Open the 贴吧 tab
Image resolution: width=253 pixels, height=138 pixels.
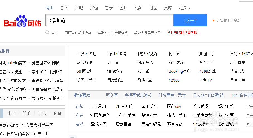coord(79,8)
